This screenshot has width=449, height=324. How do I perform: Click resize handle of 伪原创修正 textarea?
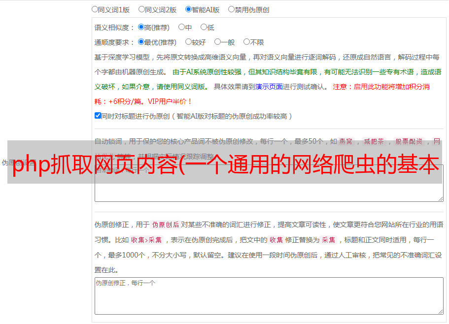click(441, 312)
